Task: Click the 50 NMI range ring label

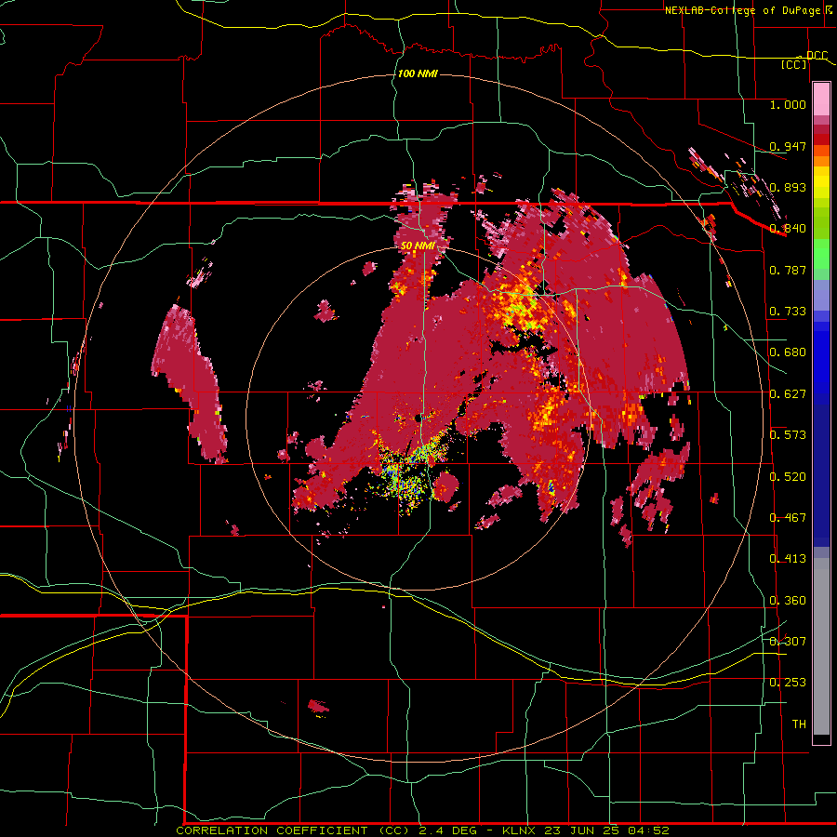Action: 418,246
